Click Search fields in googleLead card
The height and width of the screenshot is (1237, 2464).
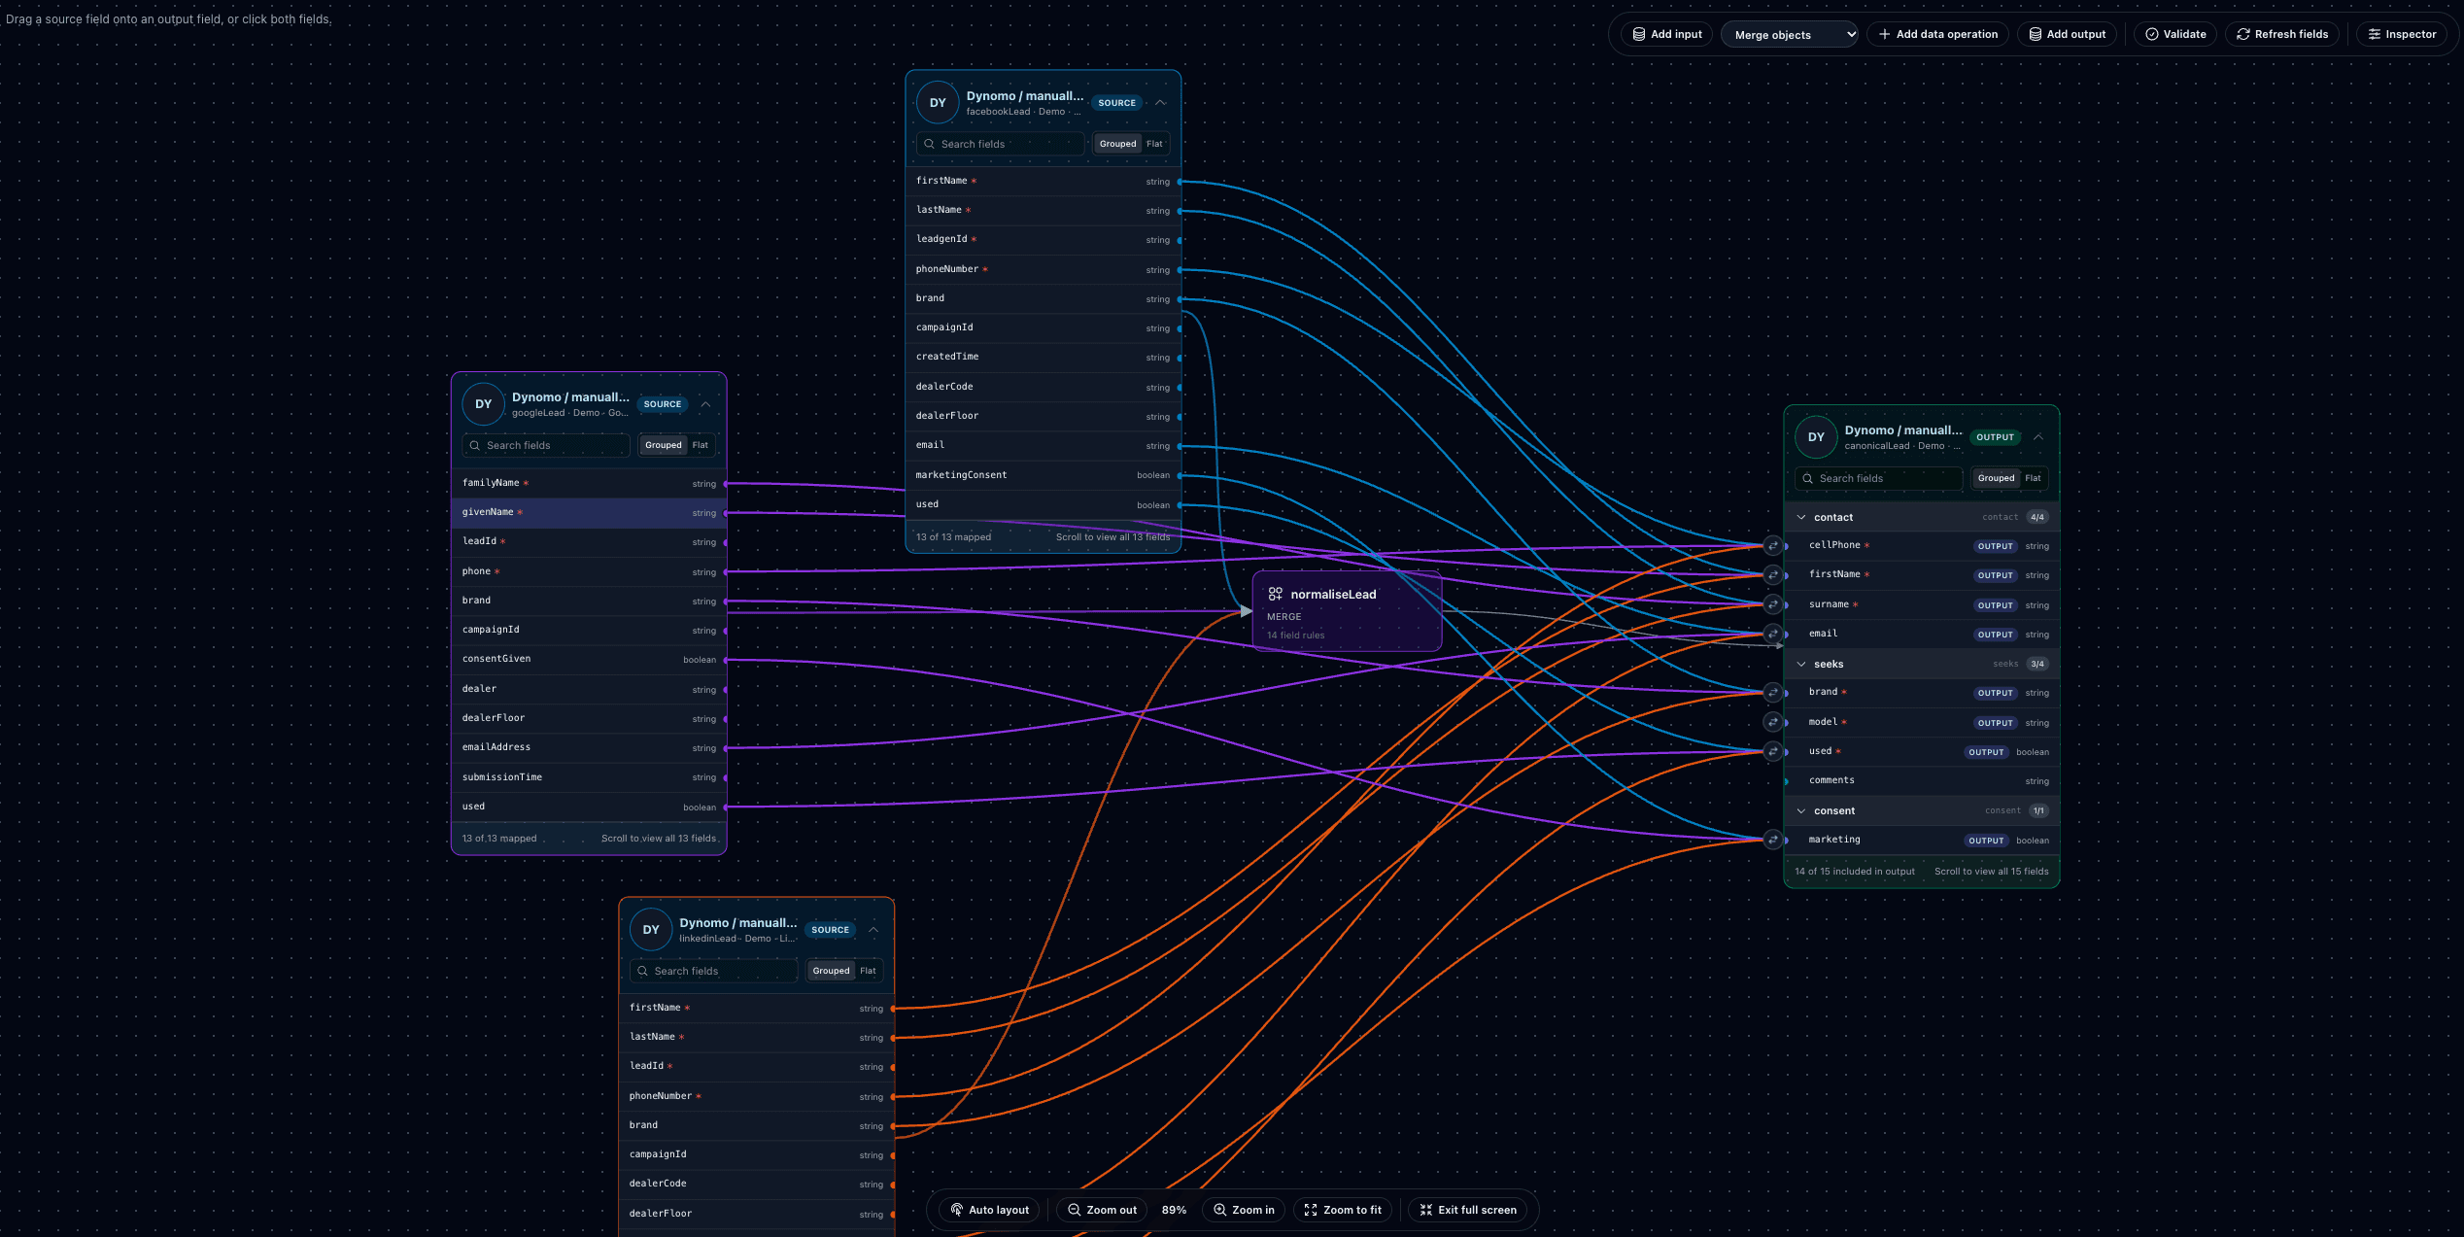546,445
